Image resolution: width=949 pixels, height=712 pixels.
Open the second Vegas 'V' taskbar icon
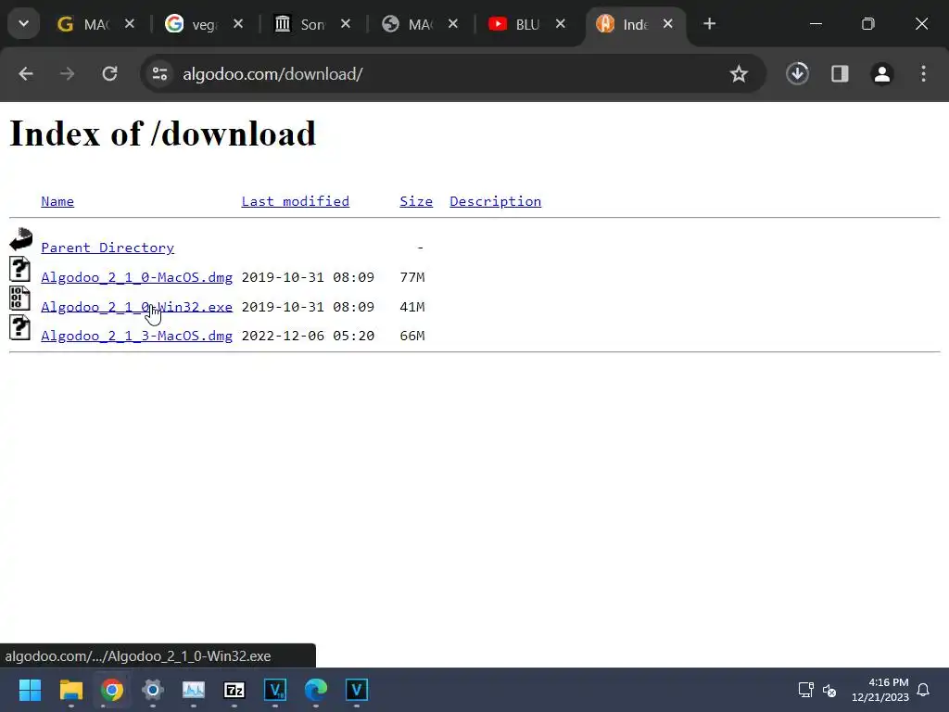[357, 690]
